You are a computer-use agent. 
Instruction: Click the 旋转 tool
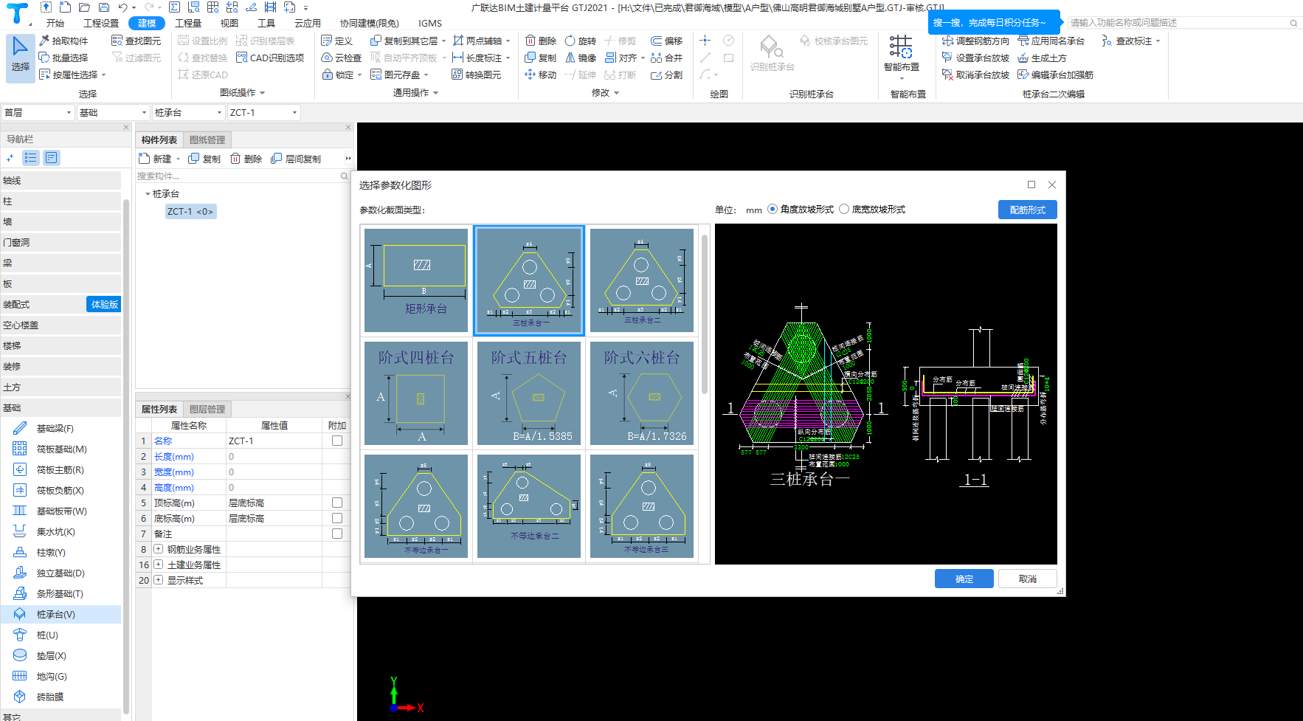[580, 41]
